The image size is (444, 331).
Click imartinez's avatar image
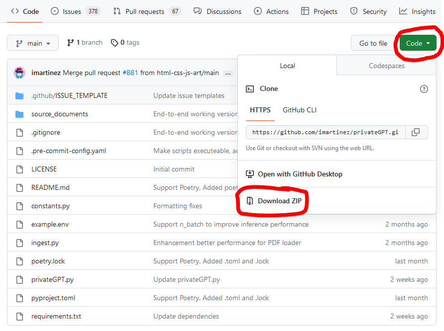click(x=19, y=73)
